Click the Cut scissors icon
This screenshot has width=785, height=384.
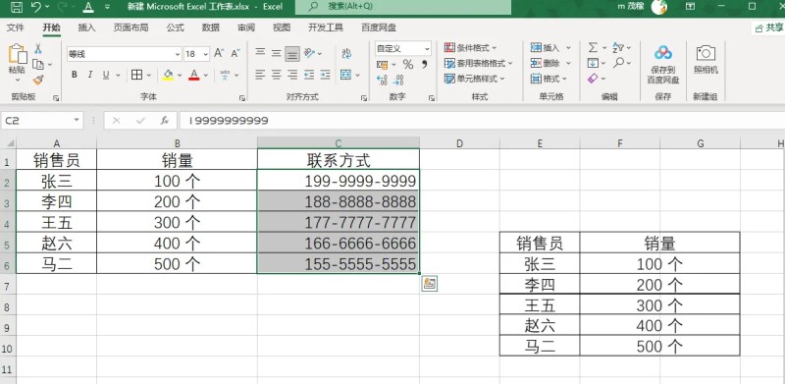[x=38, y=49]
